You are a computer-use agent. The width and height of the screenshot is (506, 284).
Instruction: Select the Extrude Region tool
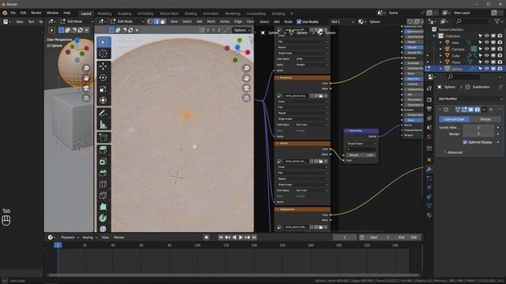(x=104, y=150)
